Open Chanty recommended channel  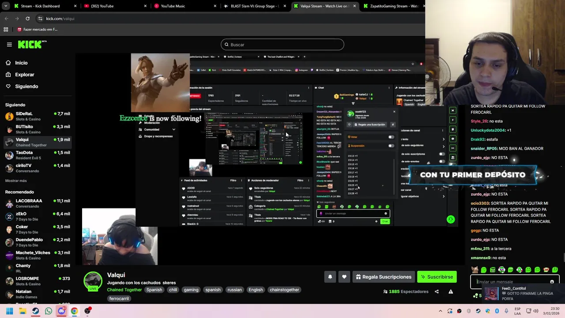pyautogui.click(x=38, y=268)
